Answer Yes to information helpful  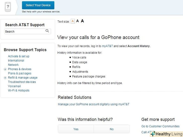[76, 129]
